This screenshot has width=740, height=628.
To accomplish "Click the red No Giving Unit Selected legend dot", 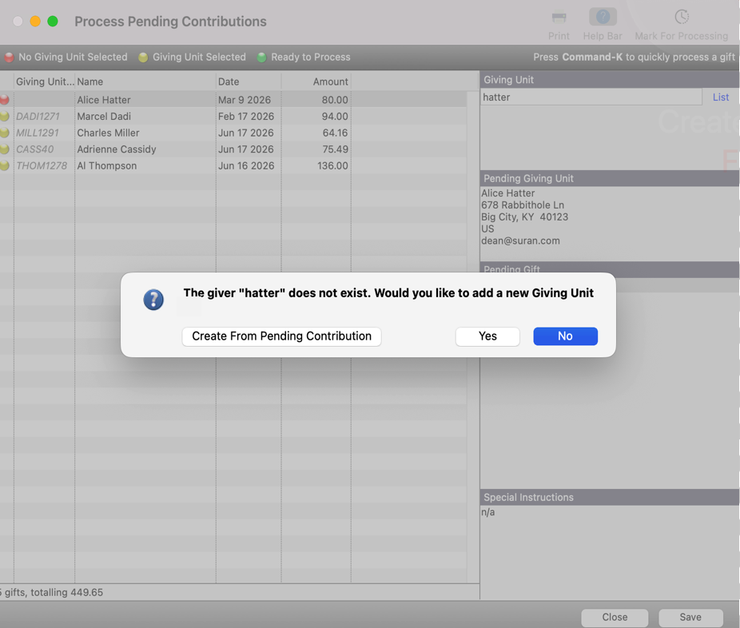I will (x=9, y=57).
